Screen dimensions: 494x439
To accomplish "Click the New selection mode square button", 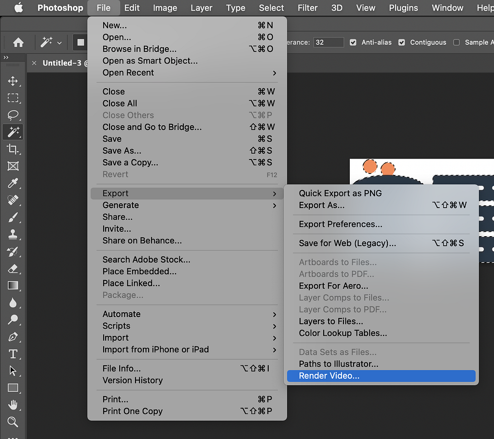I will (81, 42).
